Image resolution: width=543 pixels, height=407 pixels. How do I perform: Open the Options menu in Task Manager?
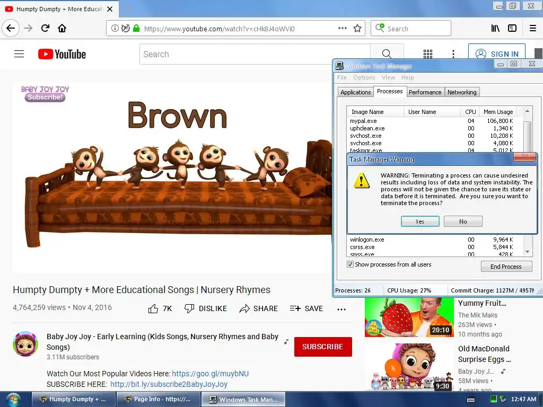pyautogui.click(x=364, y=77)
